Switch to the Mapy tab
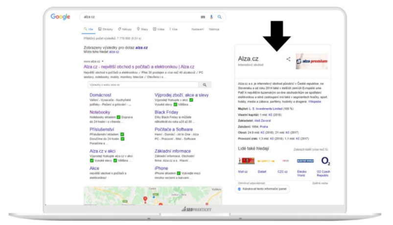The height and width of the screenshot is (225, 393). (x=142, y=29)
